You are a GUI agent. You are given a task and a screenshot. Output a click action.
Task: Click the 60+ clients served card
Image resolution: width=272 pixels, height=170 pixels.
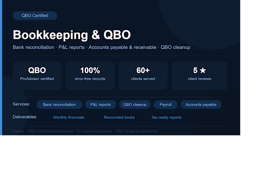pos(143,76)
